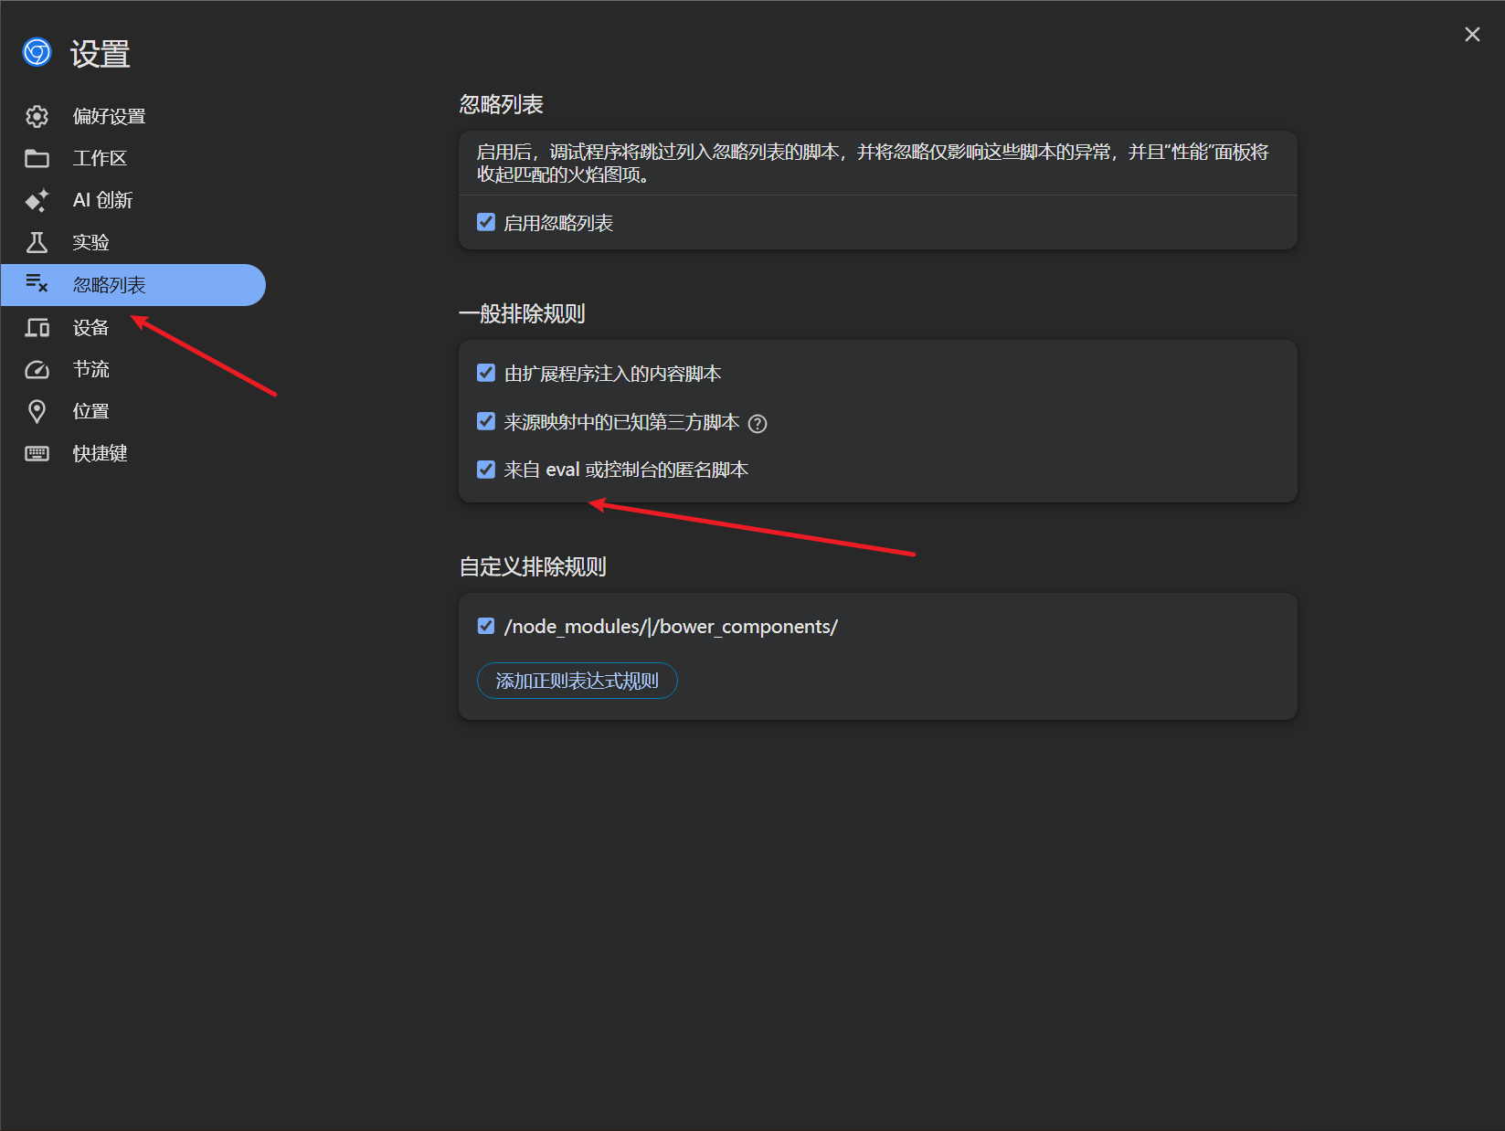Toggle the 启用忽略列表 checkbox
The height and width of the screenshot is (1131, 1505).
[x=486, y=222]
